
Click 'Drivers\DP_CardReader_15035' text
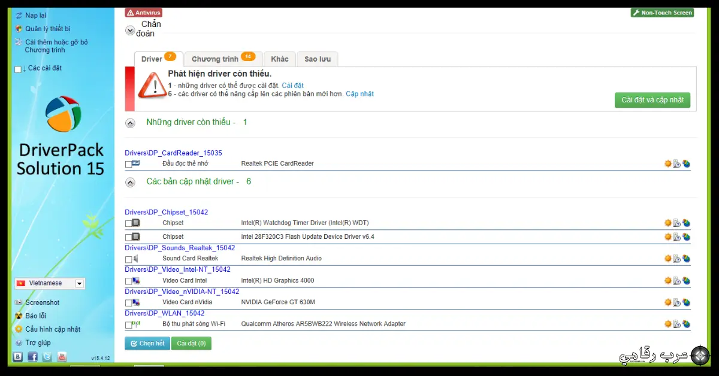click(173, 153)
